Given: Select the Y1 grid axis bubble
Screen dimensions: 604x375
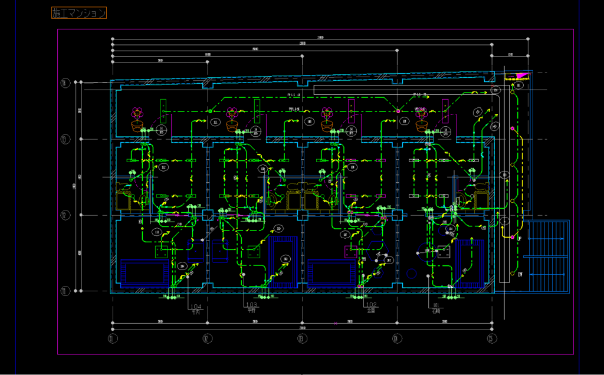Looking at the screenshot, I should click(65, 291).
